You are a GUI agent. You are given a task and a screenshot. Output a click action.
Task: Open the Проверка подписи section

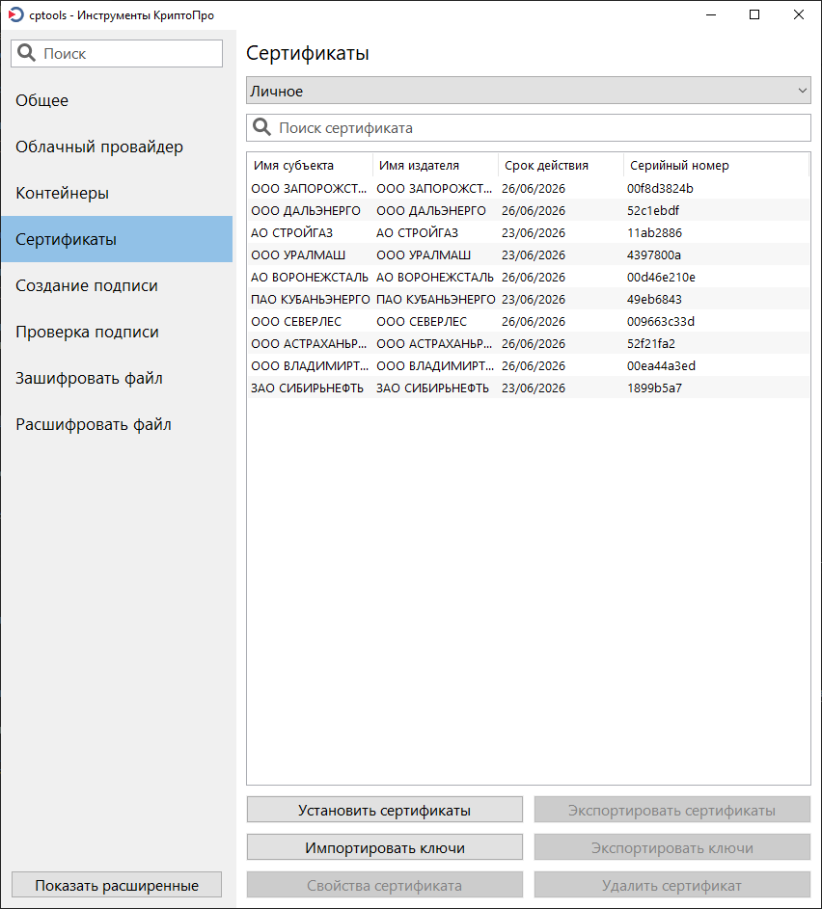pos(87,332)
